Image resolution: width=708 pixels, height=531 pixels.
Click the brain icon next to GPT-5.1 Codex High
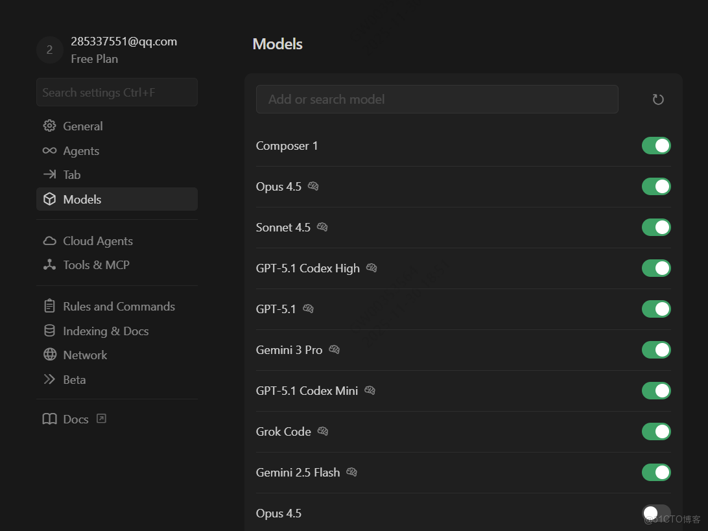tap(372, 268)
